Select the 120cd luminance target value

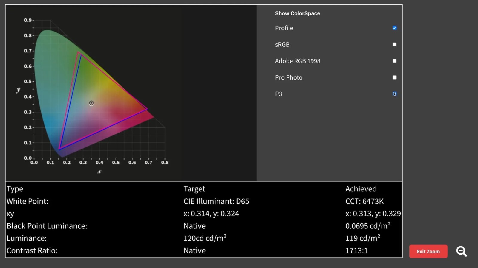(205, 238)
